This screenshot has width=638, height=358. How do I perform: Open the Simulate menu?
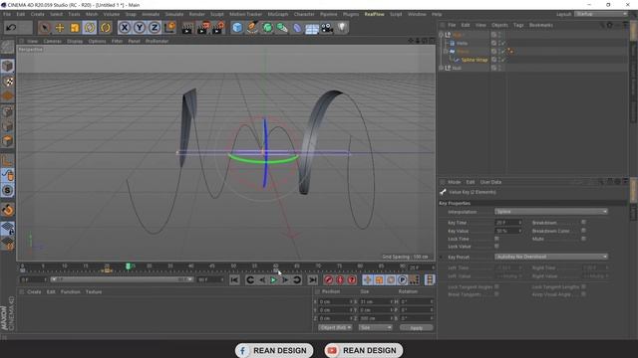[x=174, y=14]
